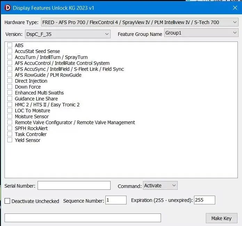Check Enhanced Multi Swaths option
Screen dimensions: 242x226
(x=10, y=92)
